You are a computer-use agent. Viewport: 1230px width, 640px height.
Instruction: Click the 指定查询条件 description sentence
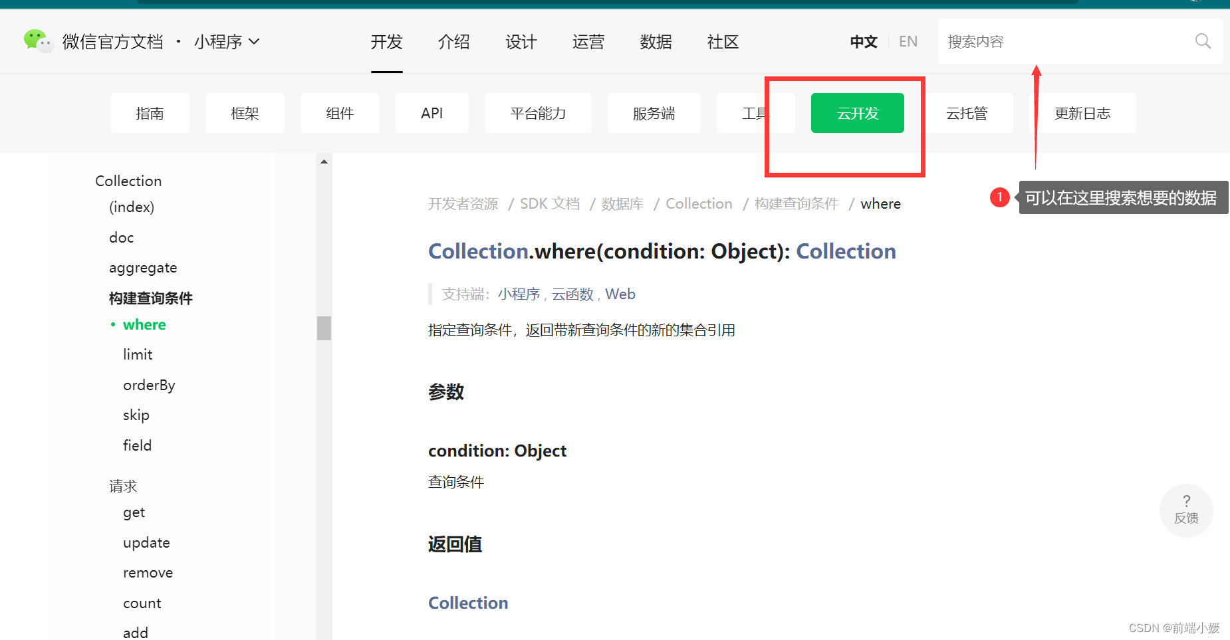coord(582,330)
